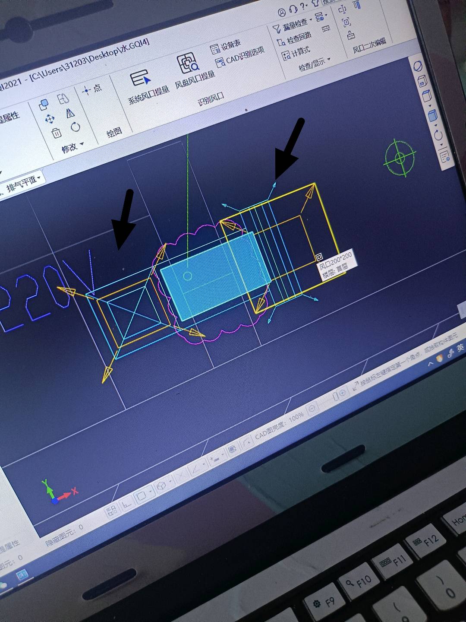
Task: Show hidden tray icons chevron in taskbar
Action: [x=430, y=364]
